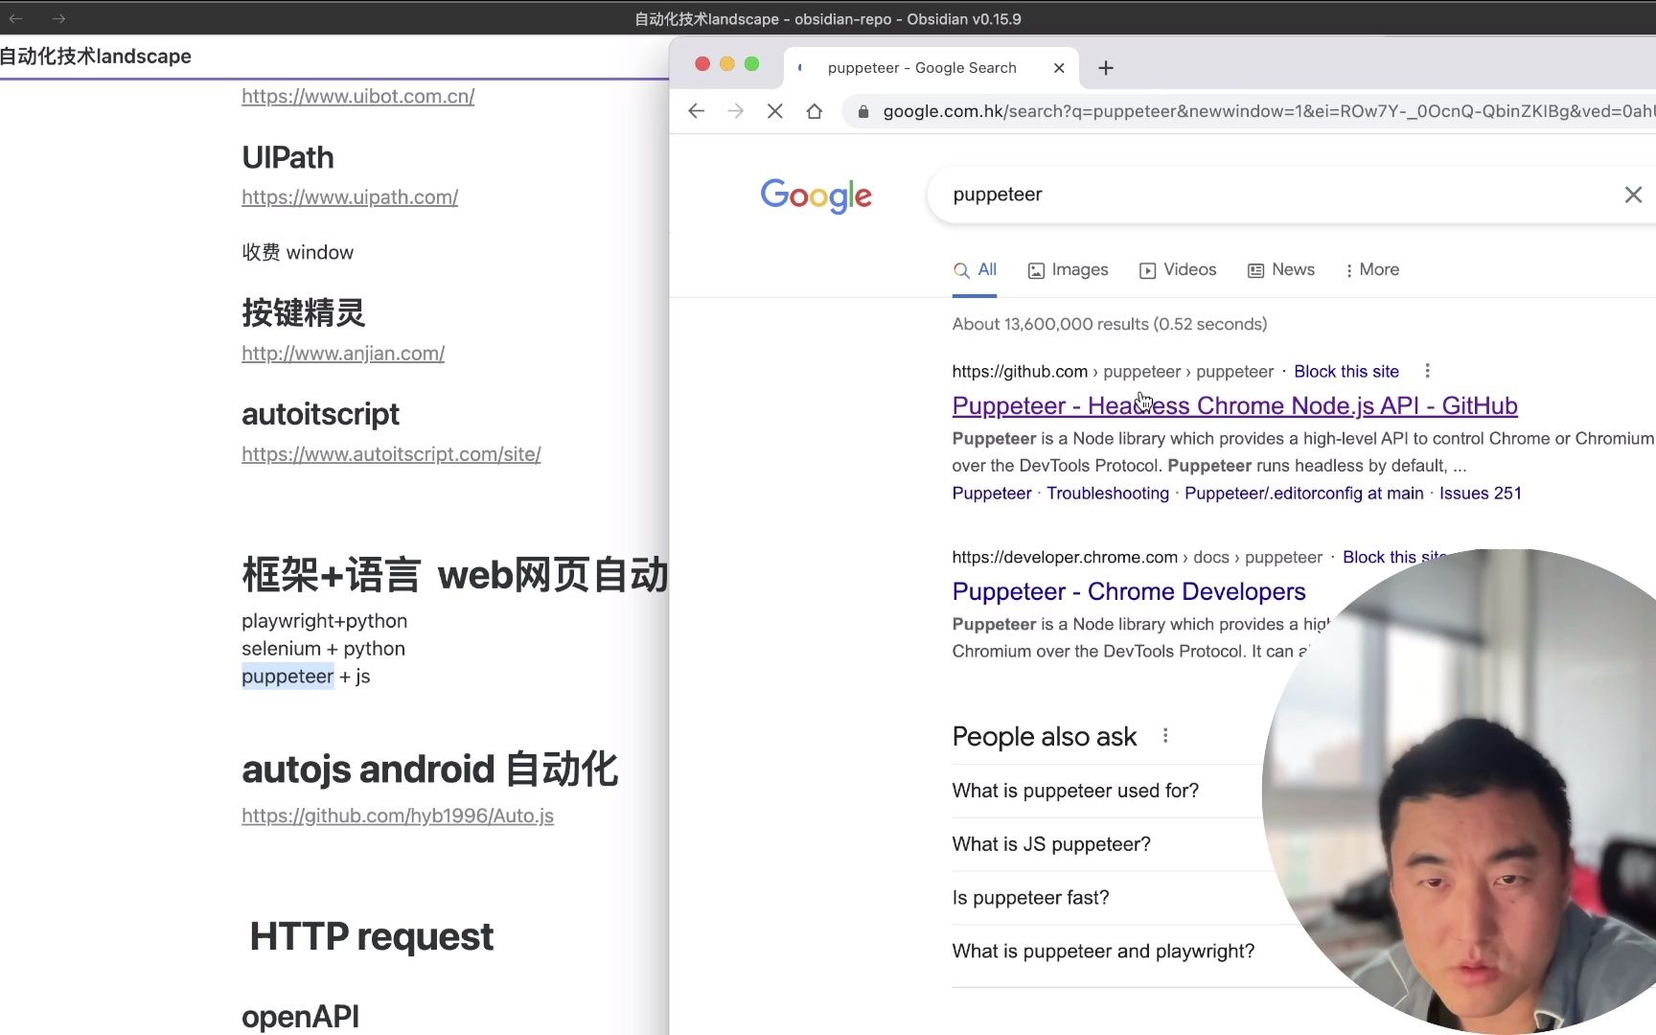The width and height of the screenshot is (1656, 1035).
Task: Close the browser window with red button
Action: point(702,64)
